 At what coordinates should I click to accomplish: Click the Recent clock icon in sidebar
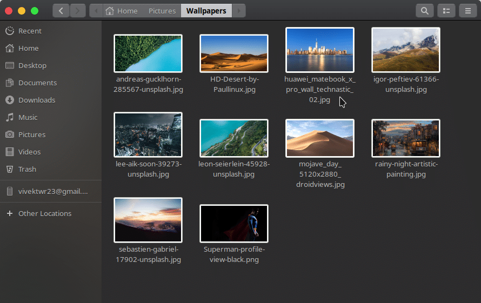click(10, 31)
